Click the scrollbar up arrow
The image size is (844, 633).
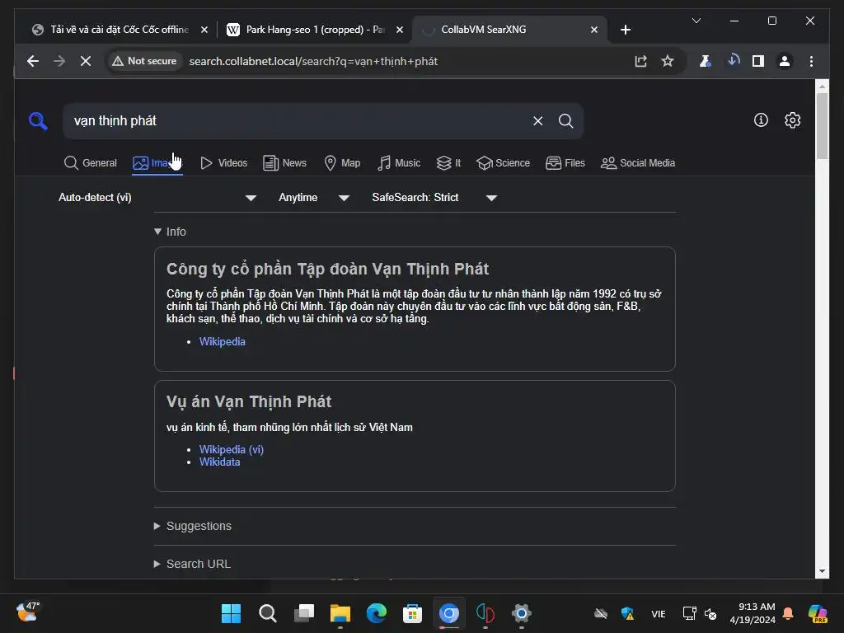click(x=822, y=86)
